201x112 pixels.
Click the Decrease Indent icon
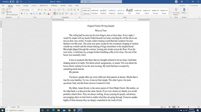coord(68,10)
